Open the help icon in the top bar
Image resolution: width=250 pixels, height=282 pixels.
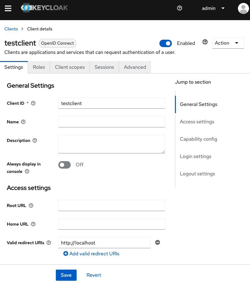[x=179, y=8]
